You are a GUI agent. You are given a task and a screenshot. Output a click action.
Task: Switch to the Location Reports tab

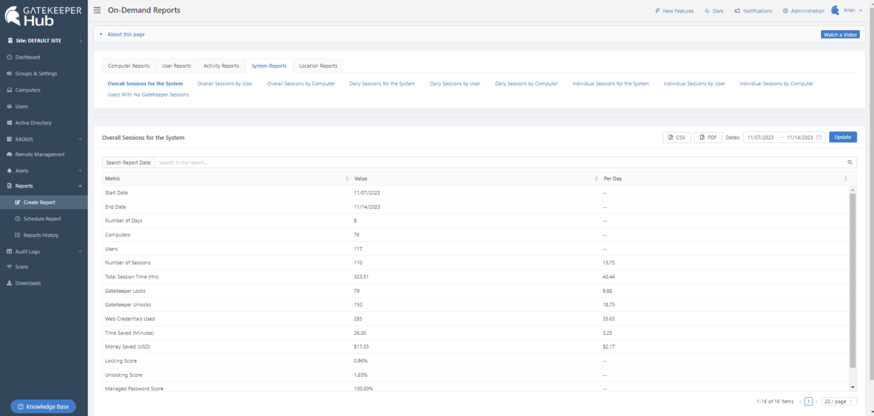click(x=318, y=66)
